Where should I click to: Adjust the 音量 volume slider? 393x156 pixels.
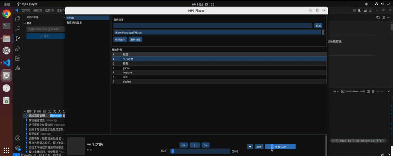(280, 147)
